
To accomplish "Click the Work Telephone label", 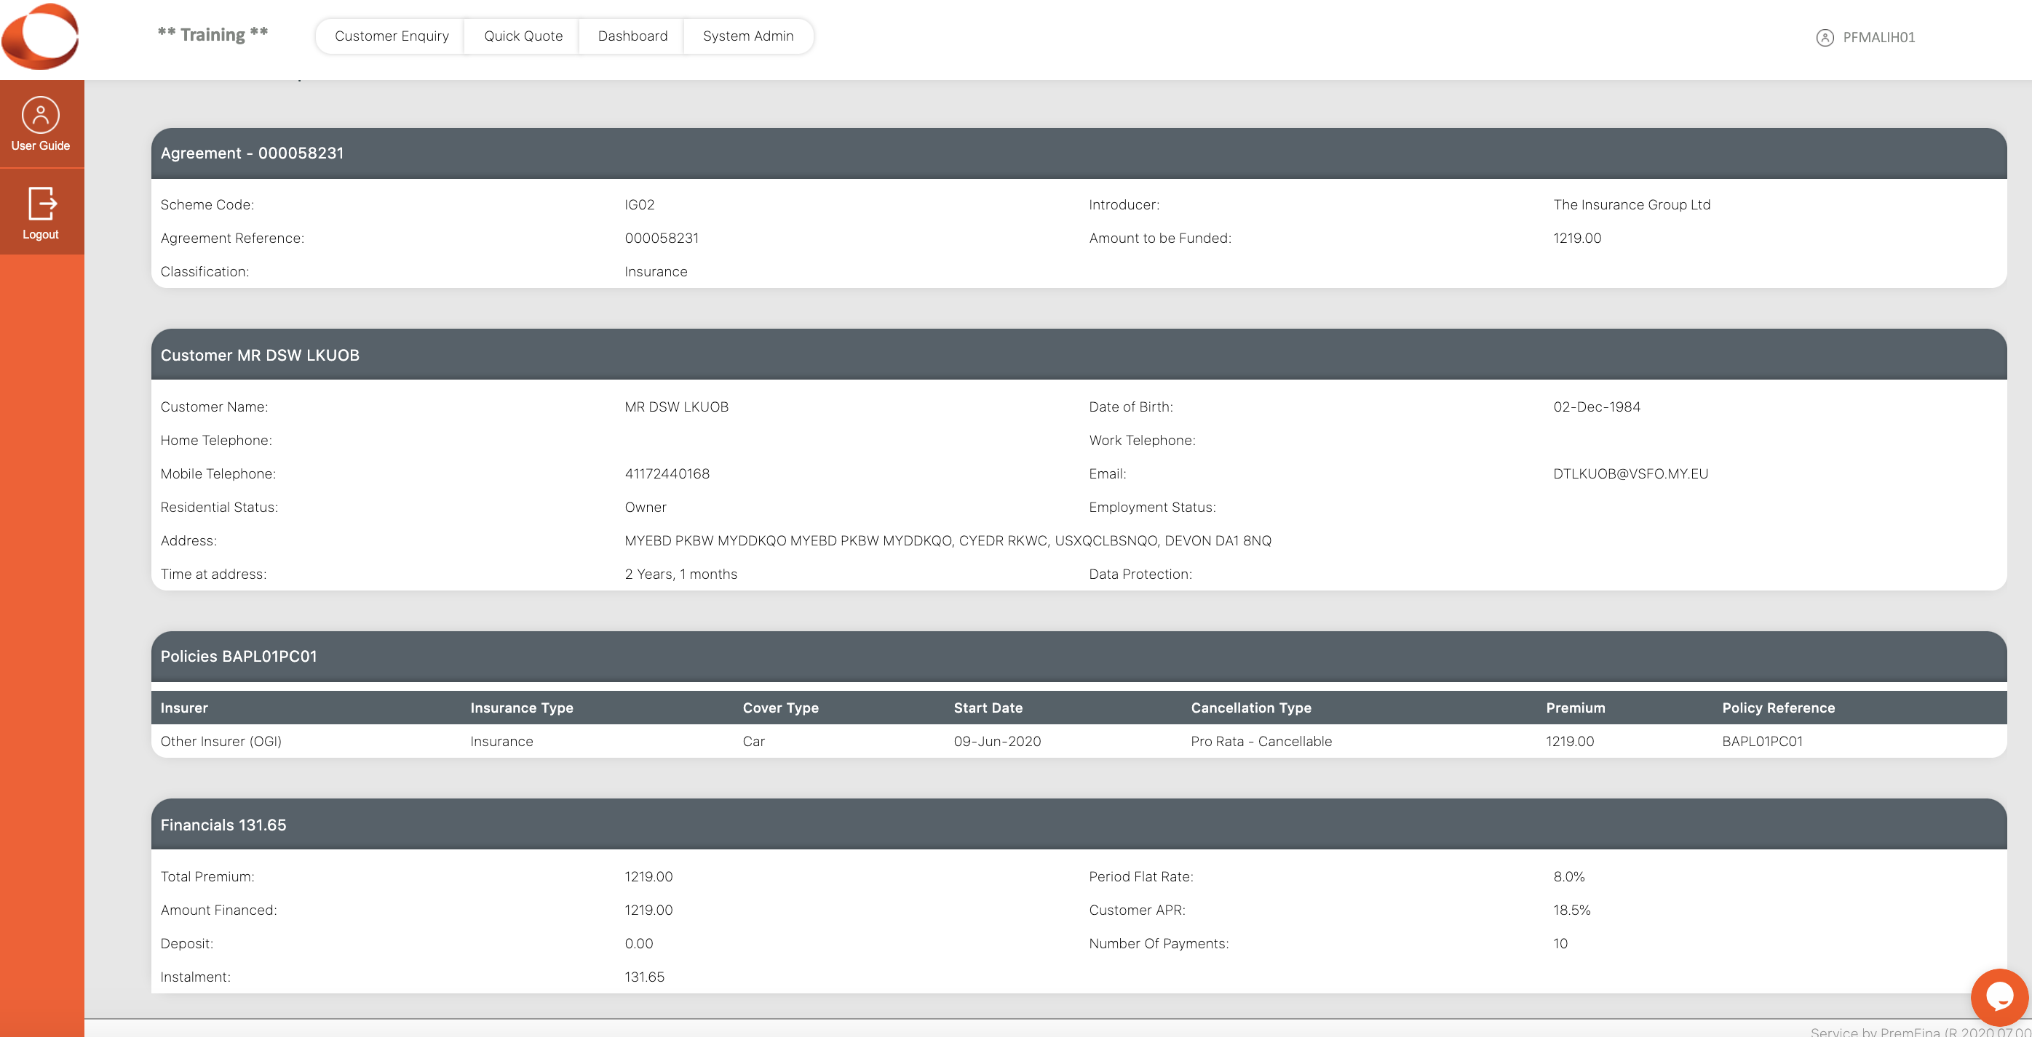I will tap(1141, 441).
